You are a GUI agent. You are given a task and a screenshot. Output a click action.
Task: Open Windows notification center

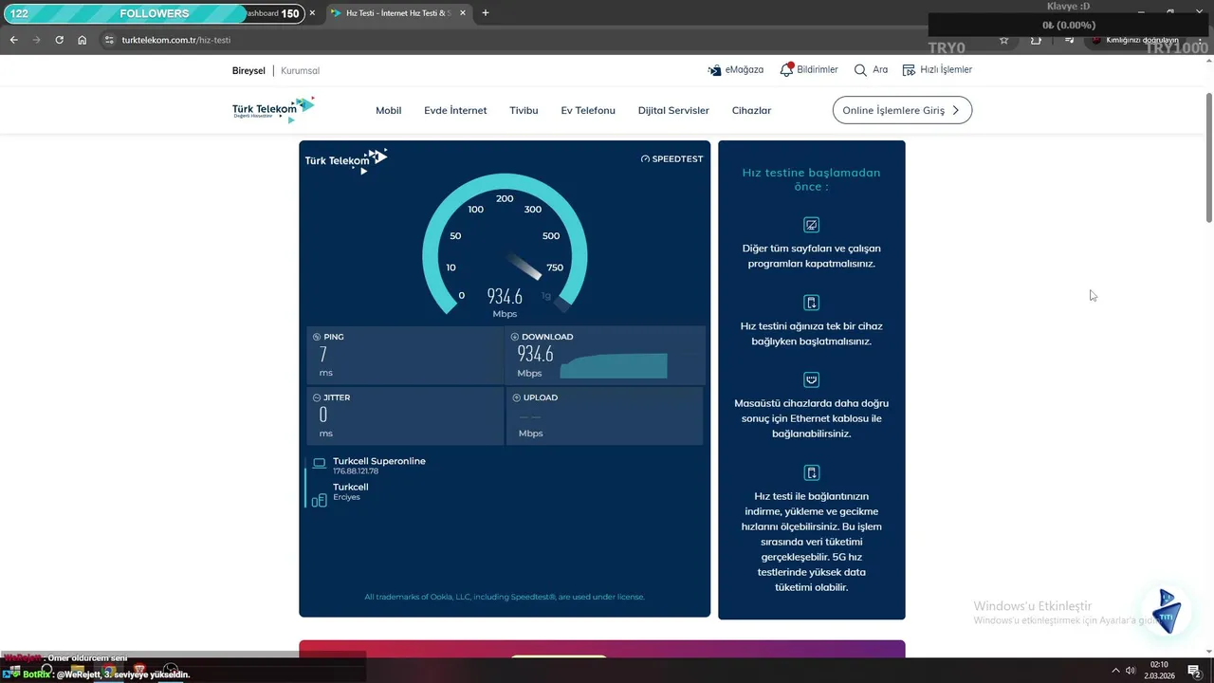click(1194, 671)
